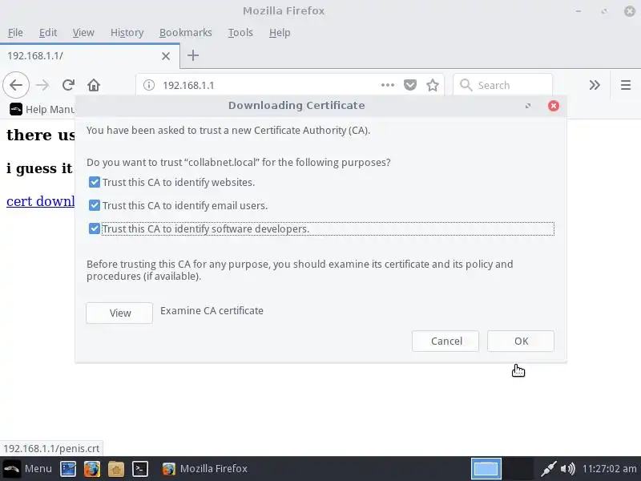The width and height of the screenshot is (641, 481).
Task: Select the 192.168.1.1/ tab
Action: (90, 55)
